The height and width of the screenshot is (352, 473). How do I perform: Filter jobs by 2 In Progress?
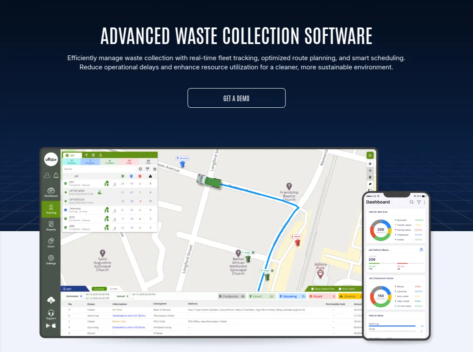click(90, 161)
